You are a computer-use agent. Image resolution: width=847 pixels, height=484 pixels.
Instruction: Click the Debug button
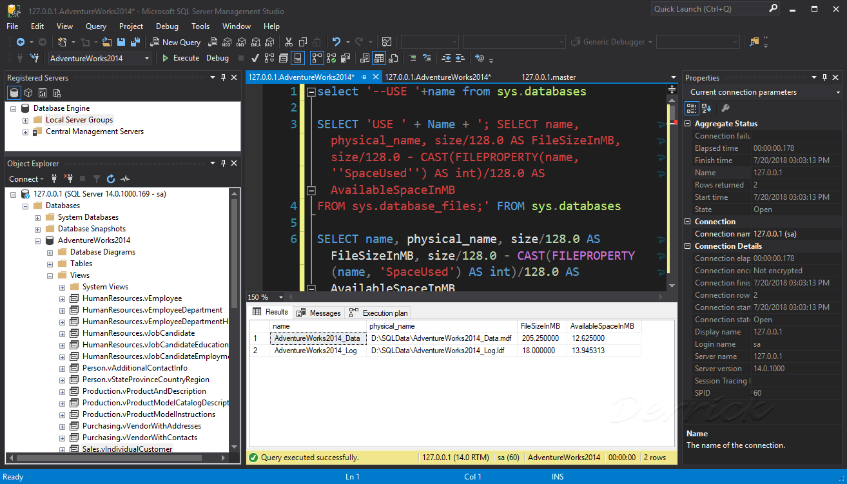217,58
